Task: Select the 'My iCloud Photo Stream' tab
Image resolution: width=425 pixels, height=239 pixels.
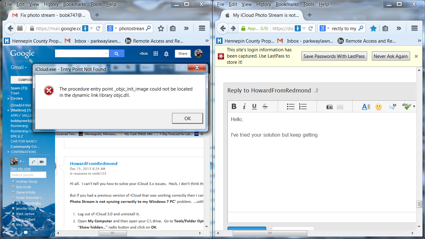Action: click(x=262, y=15)
